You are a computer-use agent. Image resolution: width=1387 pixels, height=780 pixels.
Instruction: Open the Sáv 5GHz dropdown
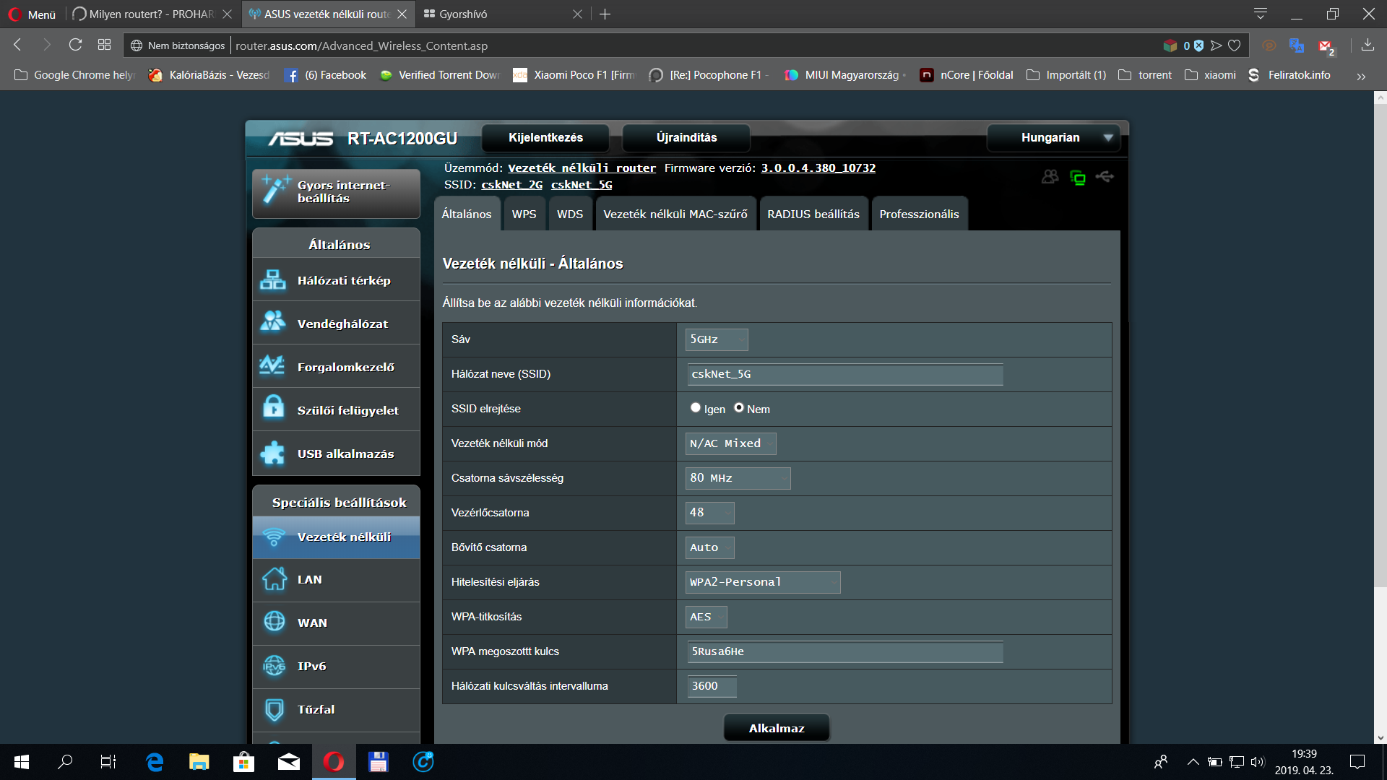click(x=716, y=339)
